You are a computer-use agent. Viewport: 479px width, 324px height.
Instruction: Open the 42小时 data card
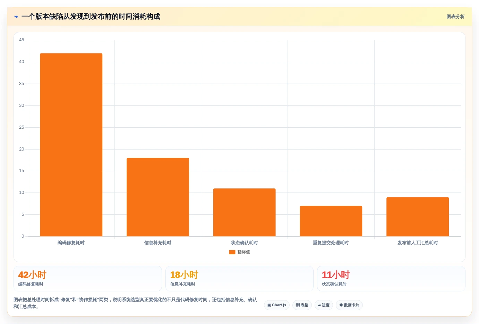[x=88, y=279]
